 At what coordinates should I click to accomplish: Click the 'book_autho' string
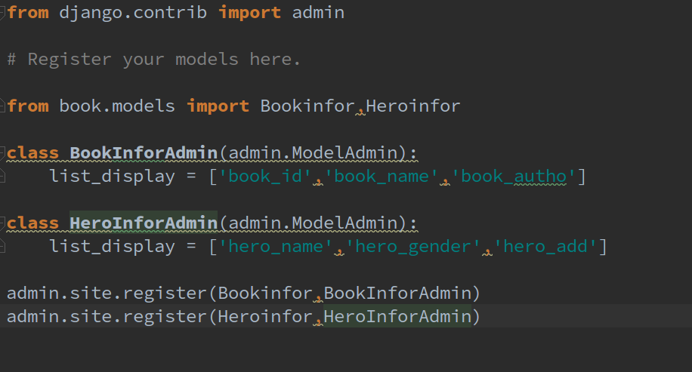514,177
